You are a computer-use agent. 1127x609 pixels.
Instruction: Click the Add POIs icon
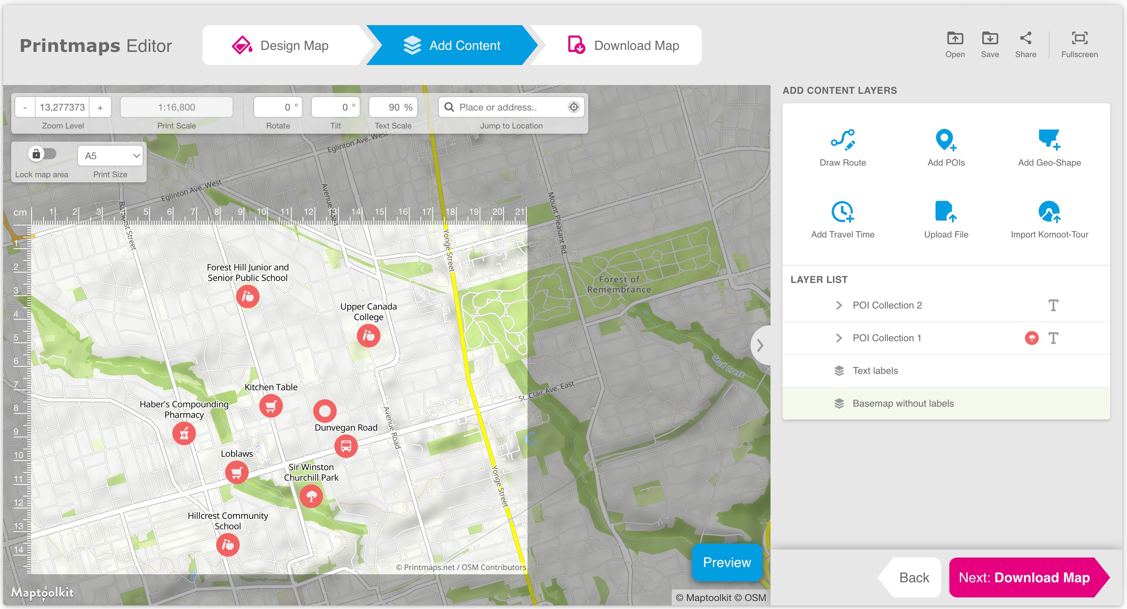[x=946, y=140]
